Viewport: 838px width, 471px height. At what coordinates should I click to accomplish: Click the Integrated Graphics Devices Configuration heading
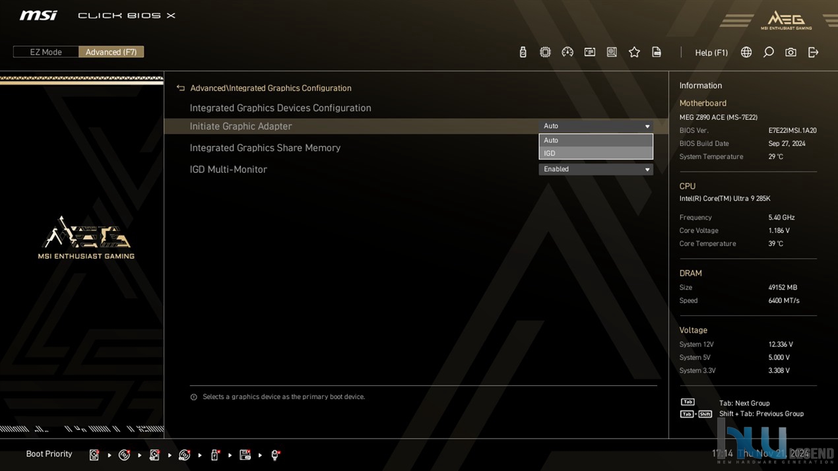coord(280,108)
